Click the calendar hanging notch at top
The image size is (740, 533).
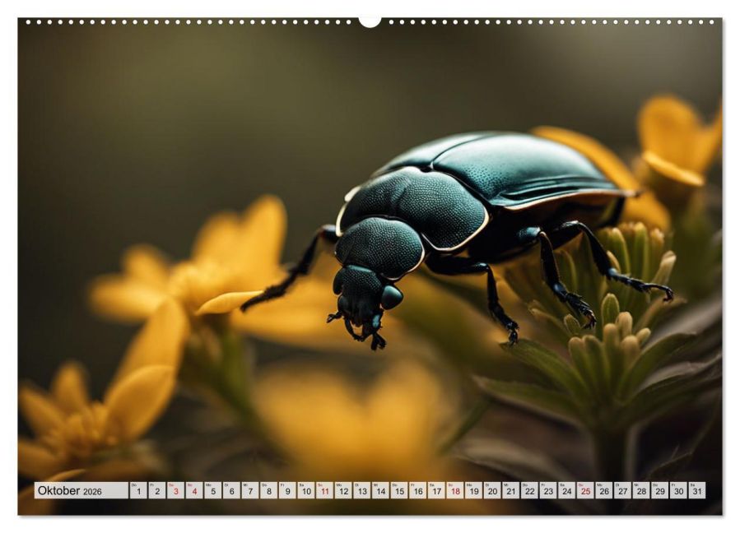(370, 21)
